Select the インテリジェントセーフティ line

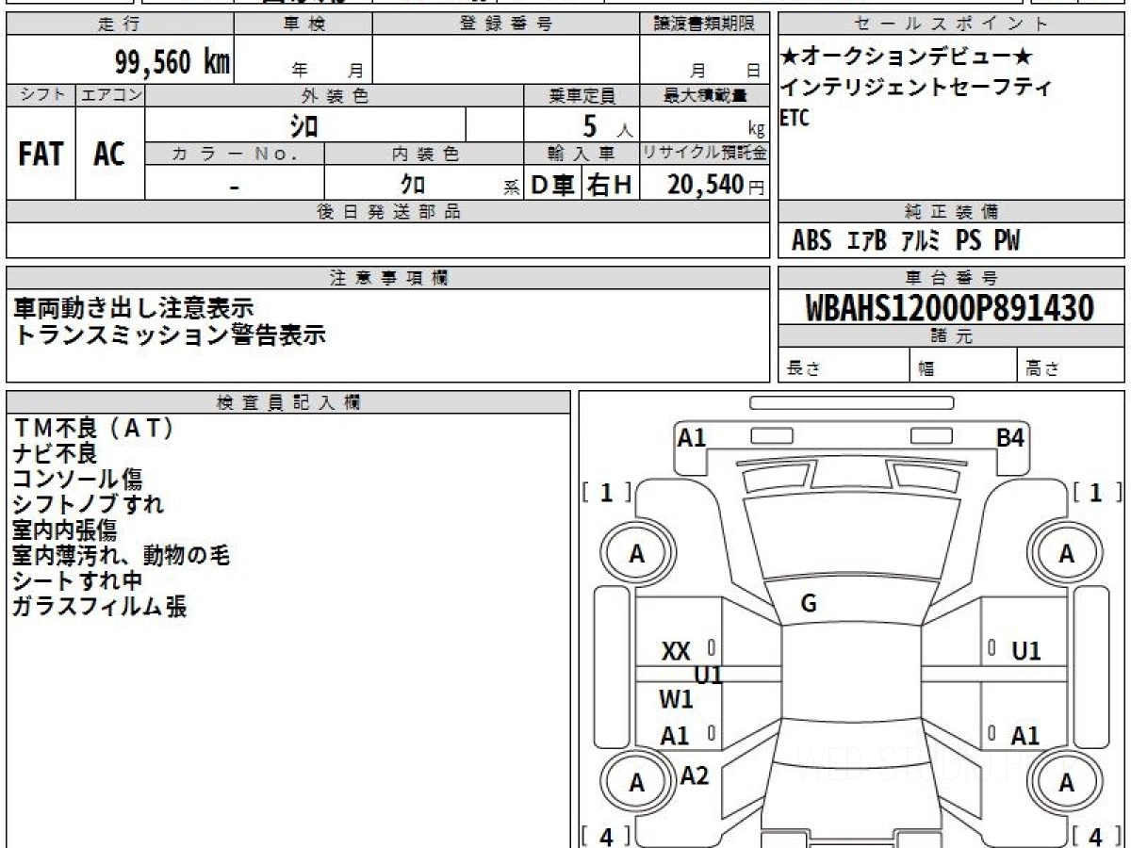(x=916, y=88)
